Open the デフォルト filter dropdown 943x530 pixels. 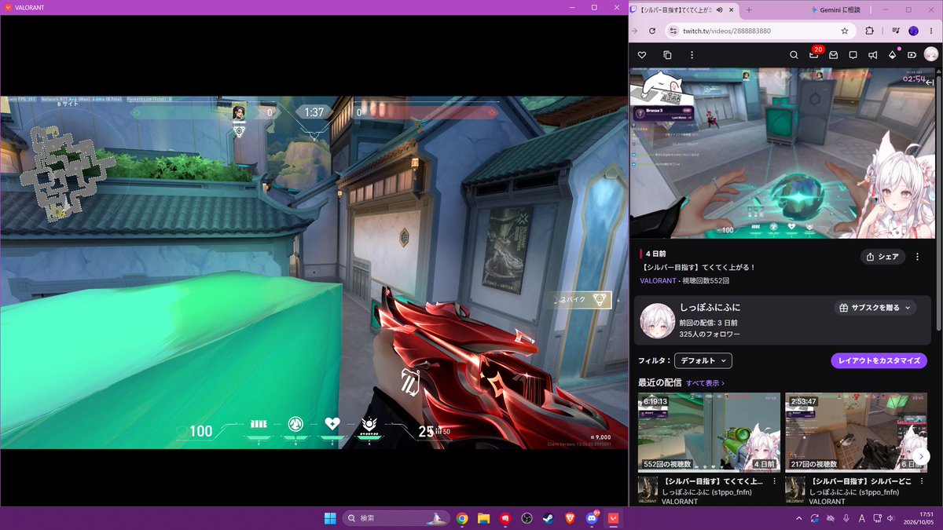pyautogui.click(x=703, y=360)
